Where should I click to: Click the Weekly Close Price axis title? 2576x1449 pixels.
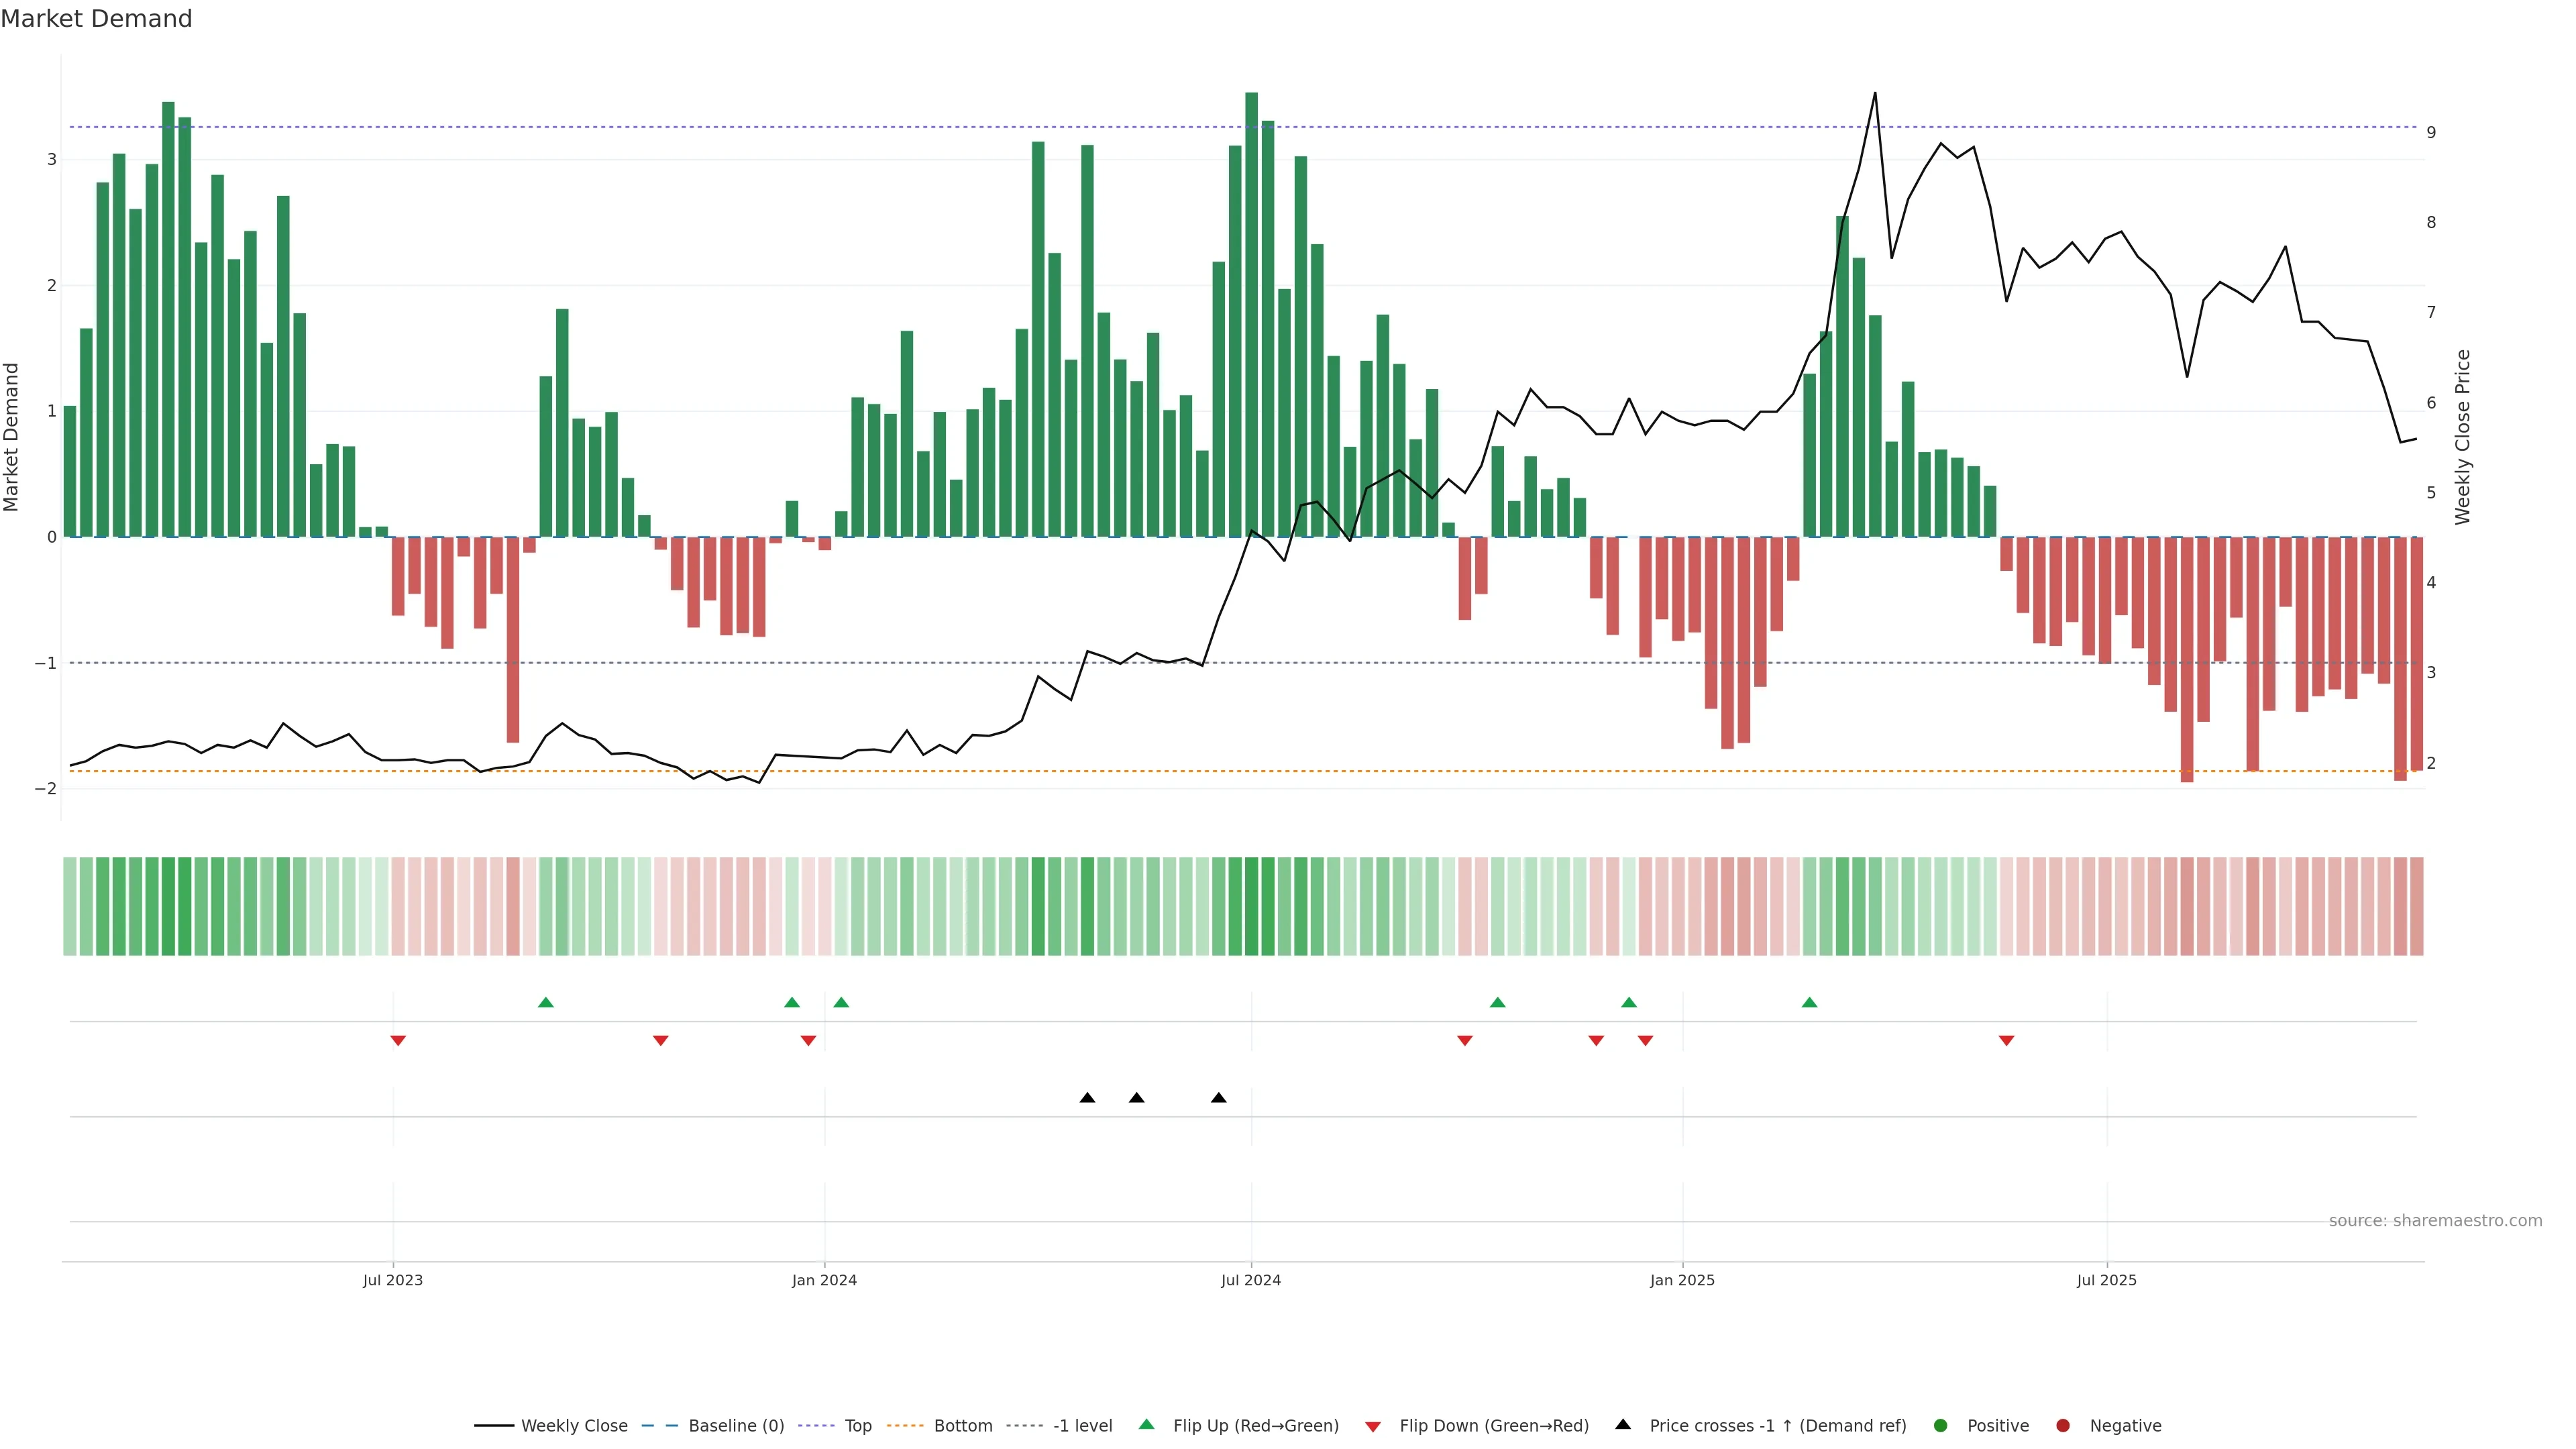click(x=2463, y=437)
